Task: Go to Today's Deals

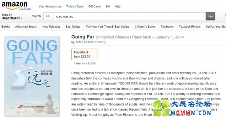Action: (75, 7)
